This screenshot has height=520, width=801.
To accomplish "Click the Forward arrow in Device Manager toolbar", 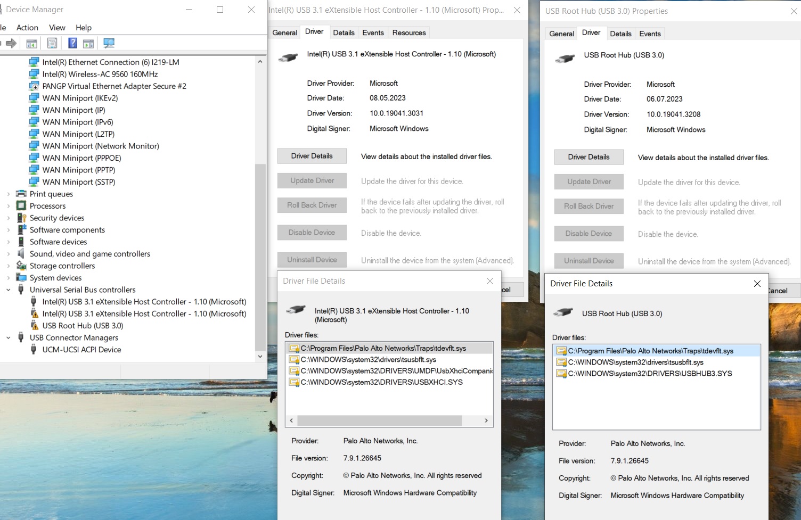I will (11, 43).
